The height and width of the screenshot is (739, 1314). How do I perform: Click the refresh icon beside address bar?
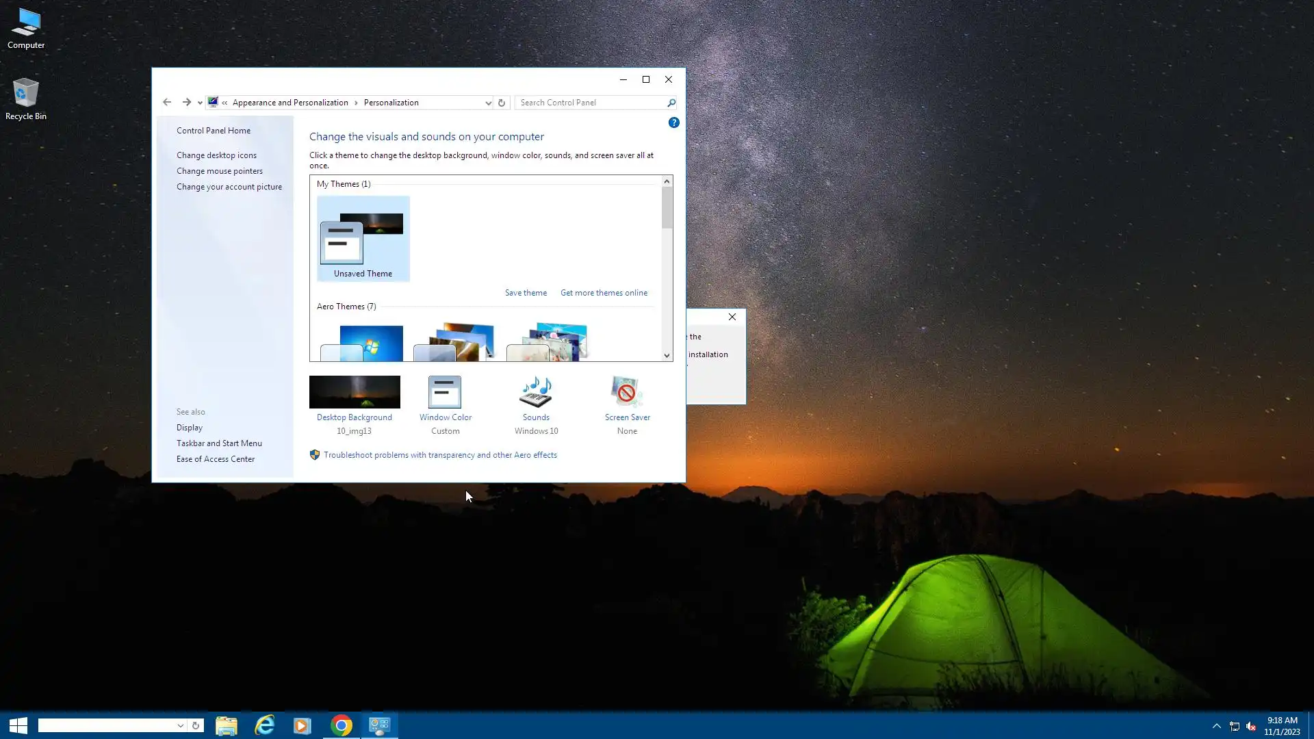pyautogui.click(x=502, y=103)
